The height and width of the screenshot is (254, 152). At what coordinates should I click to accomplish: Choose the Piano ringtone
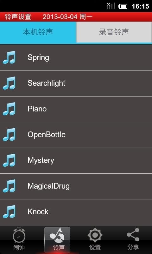76,109
